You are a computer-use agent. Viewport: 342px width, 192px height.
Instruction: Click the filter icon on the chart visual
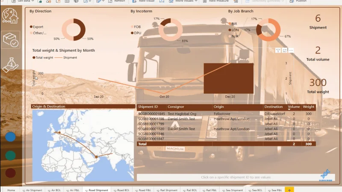point(278,50)
